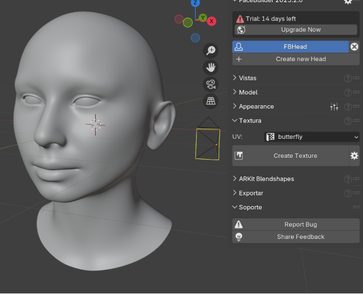Screen dimensions: 363x294
Task: Click help icon next to Model
Action: pos(348,92)
